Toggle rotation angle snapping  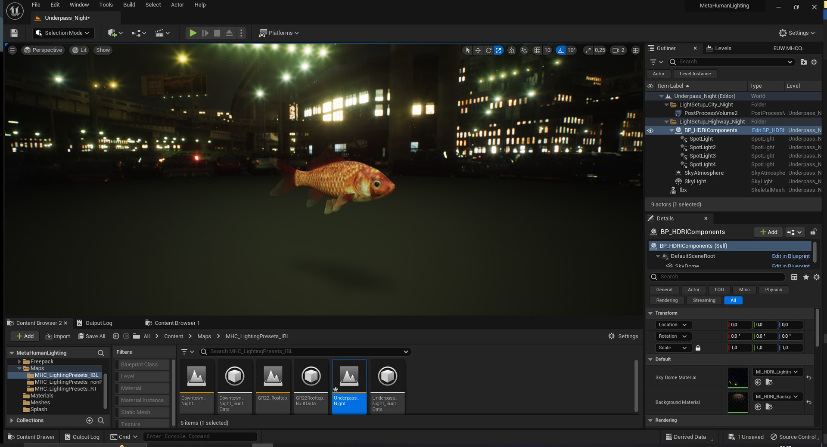(561, 50)
